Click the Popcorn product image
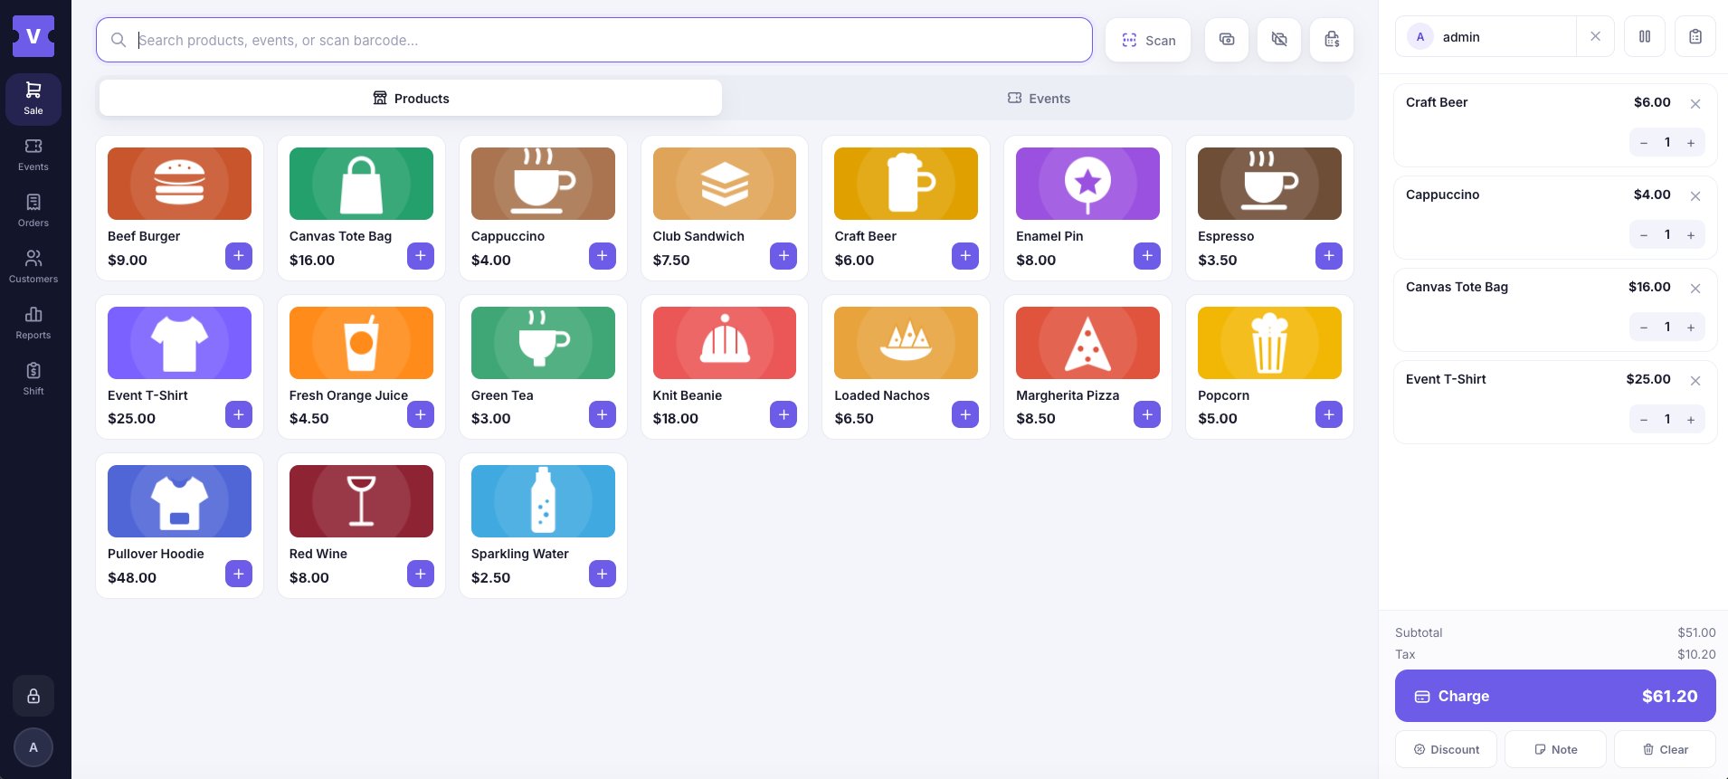Viewport: 1728px width, 779px height. click(x=1269, y=343)
